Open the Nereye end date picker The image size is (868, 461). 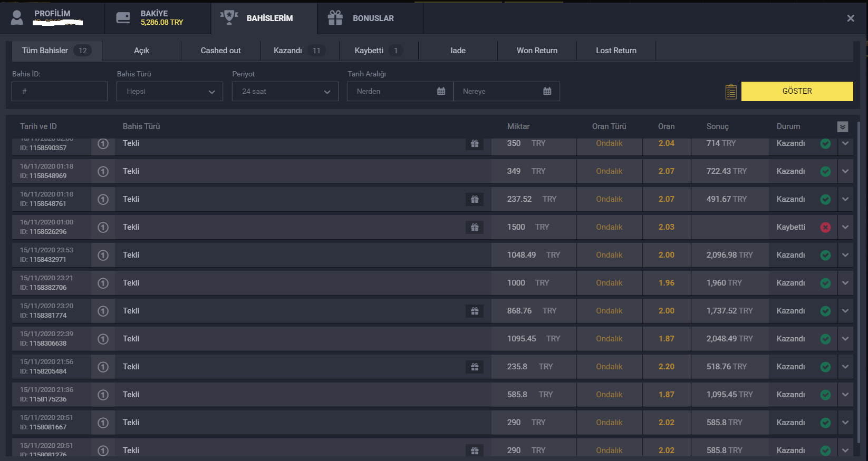[507, 91]
